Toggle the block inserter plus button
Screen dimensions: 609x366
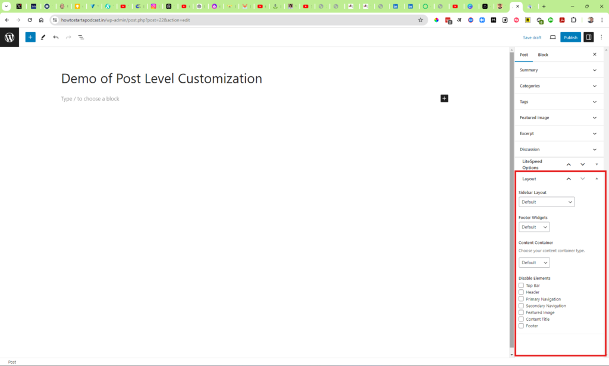coord(30,37)
